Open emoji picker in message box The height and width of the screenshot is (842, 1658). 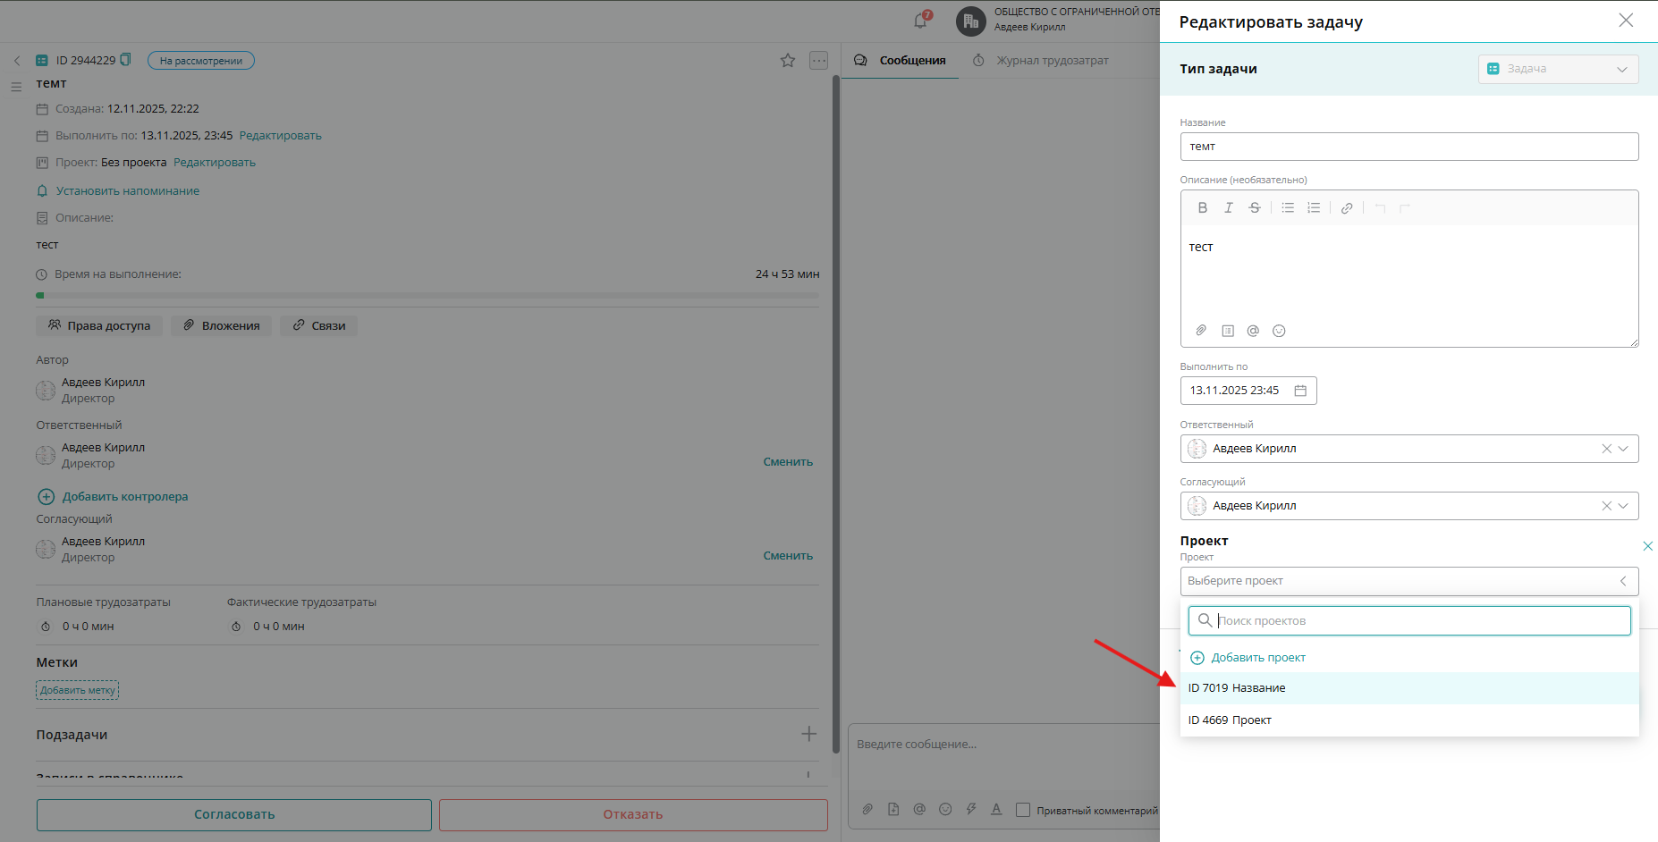click(x=945, y=809)
